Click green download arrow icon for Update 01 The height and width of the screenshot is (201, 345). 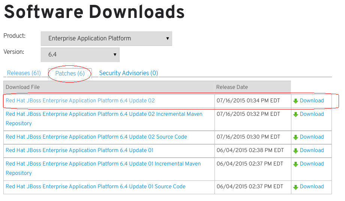[x=296, y=151]
